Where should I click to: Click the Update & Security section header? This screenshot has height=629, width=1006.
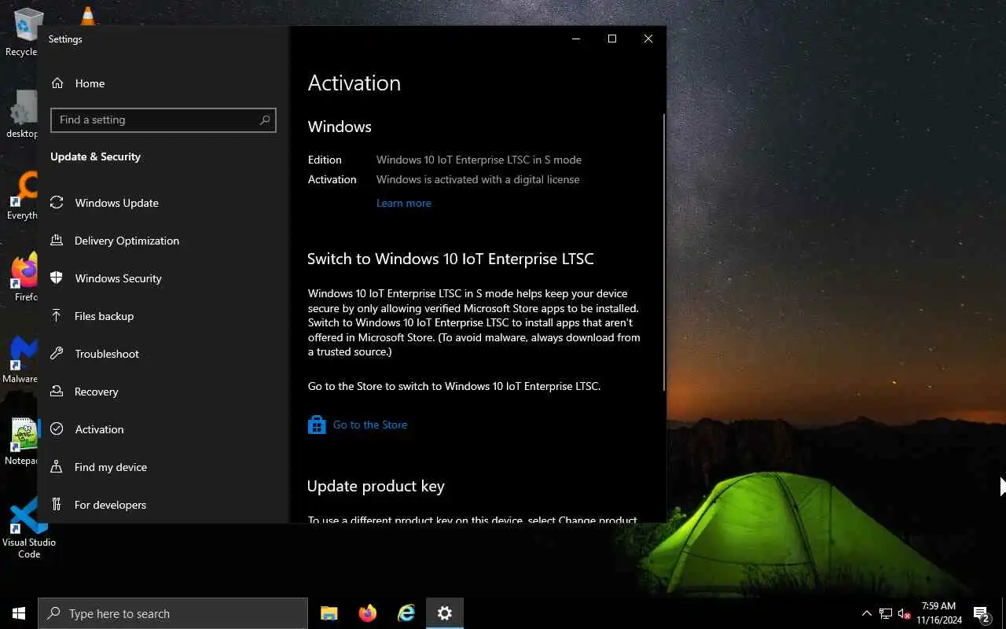point(95,156)
